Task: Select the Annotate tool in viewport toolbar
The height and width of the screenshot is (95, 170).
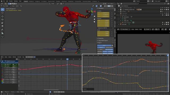Action: (2, 30)
